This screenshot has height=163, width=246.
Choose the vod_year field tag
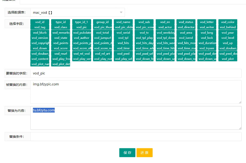[x=228, y=33]
